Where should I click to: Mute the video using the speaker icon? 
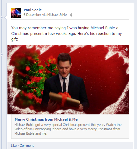click(126, 49)
